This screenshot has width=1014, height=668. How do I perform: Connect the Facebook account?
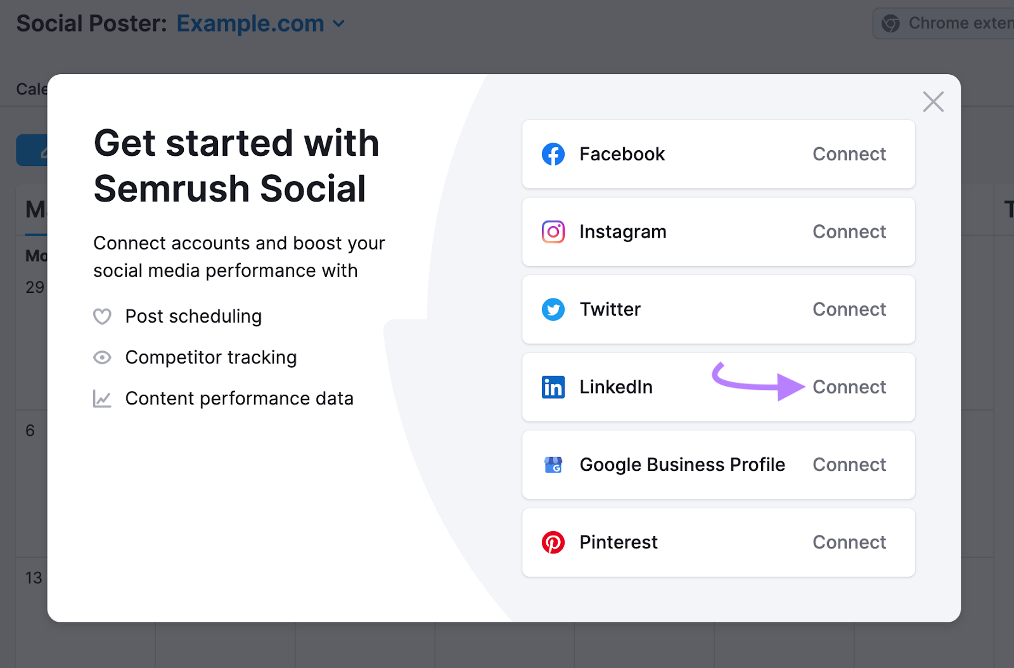click(x=849, y=154)
